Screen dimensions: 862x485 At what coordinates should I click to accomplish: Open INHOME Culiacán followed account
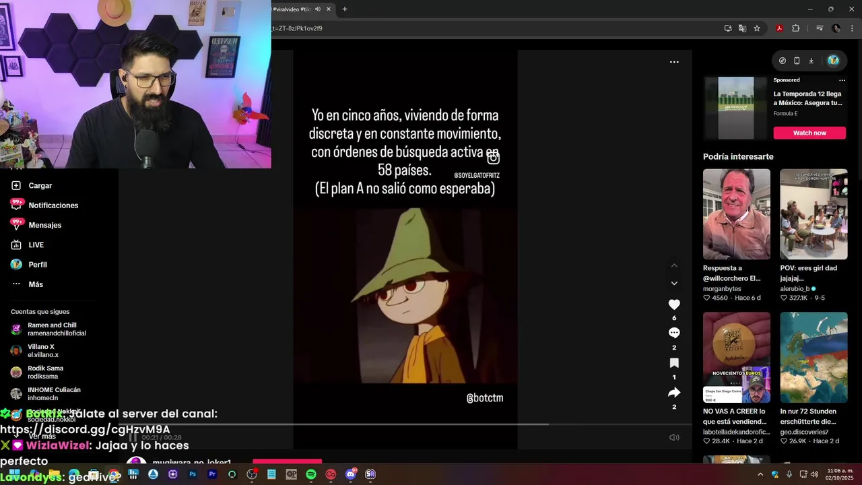pos(46,394)
